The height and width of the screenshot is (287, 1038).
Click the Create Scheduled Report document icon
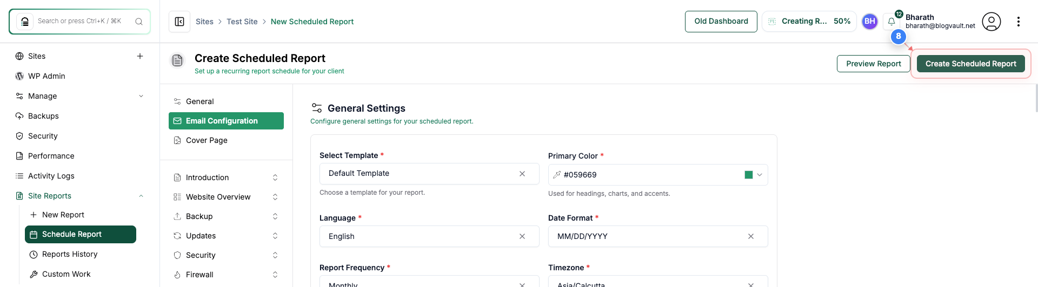pyautogui.click(x=177, y=60)
